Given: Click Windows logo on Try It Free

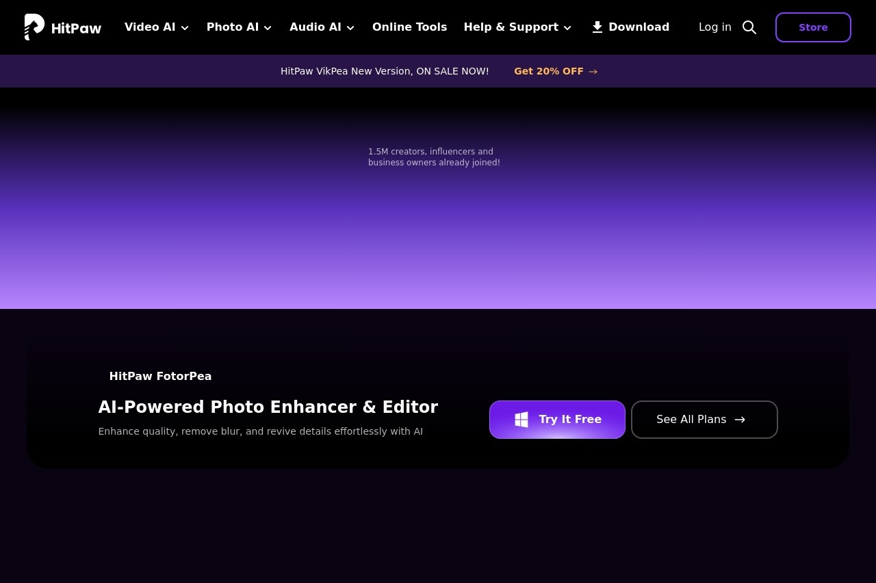Looking at the screenshot, I should tap(521, 420).
